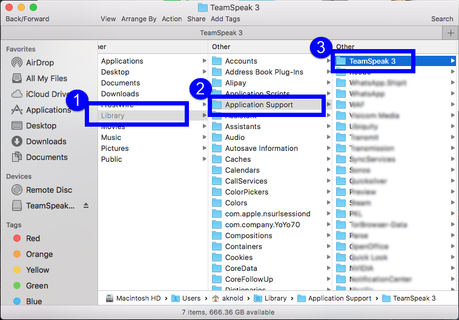Image resolution: width=459 pixels, height=320 pixels.
Task: Open the Caches folder
Action: tap(270, 159)
